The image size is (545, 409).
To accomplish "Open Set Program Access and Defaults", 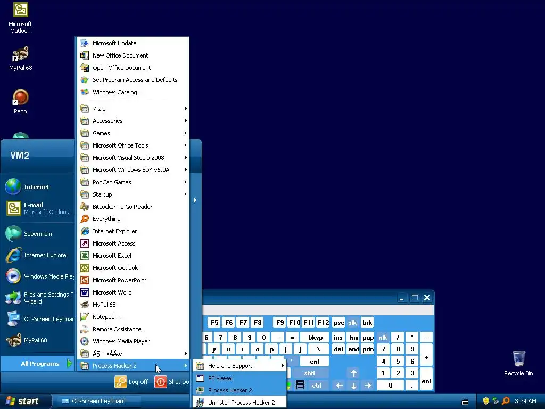I will (133, 80).
